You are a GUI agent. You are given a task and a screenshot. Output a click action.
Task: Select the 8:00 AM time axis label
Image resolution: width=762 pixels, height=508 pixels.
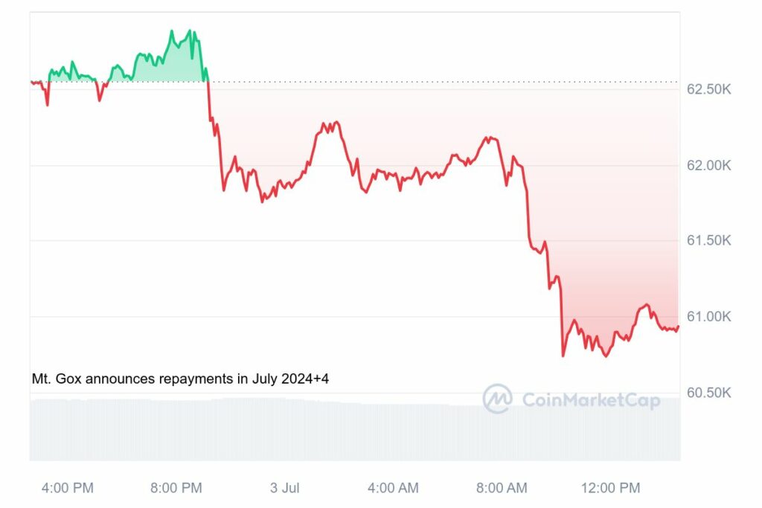tap(502, 489)
